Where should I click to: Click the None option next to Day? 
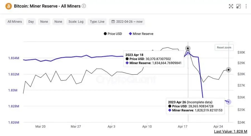(x=44, y=22)
